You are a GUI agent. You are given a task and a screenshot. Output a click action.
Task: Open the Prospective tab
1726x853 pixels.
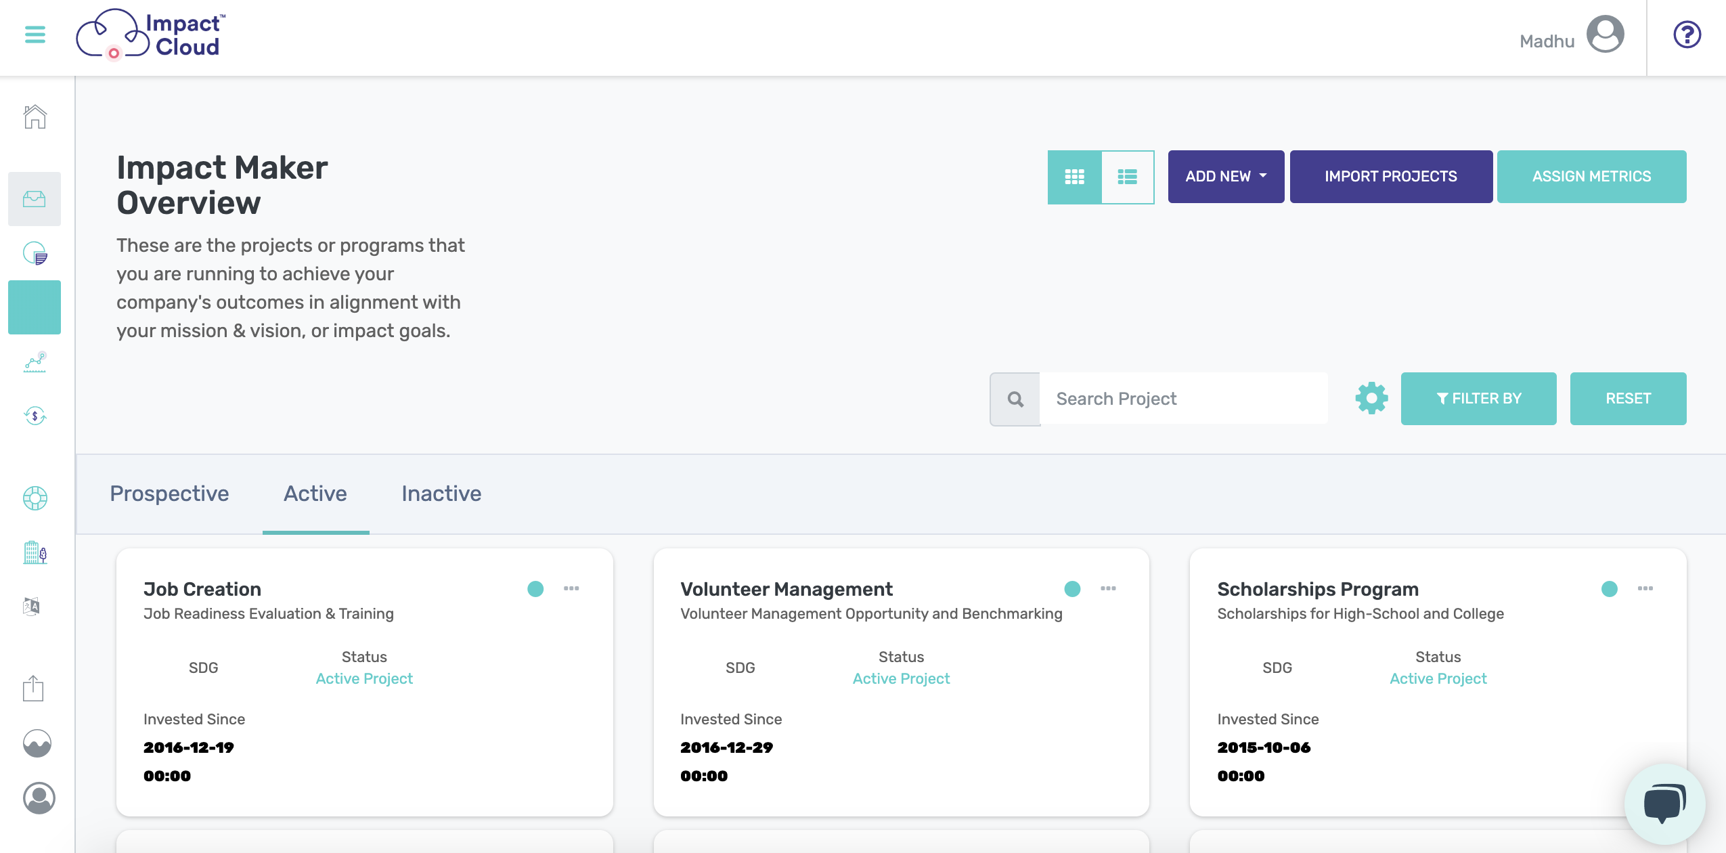coord(169,494)
